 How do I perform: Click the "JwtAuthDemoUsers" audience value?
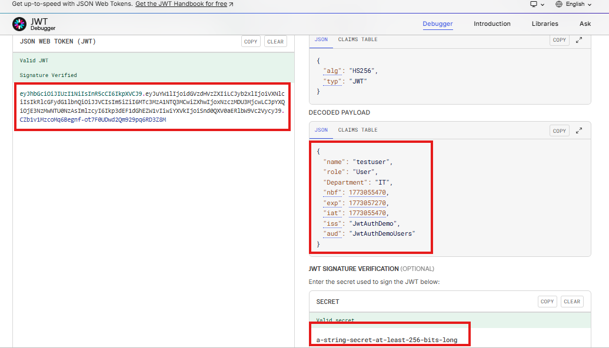[x=382, y=233]
